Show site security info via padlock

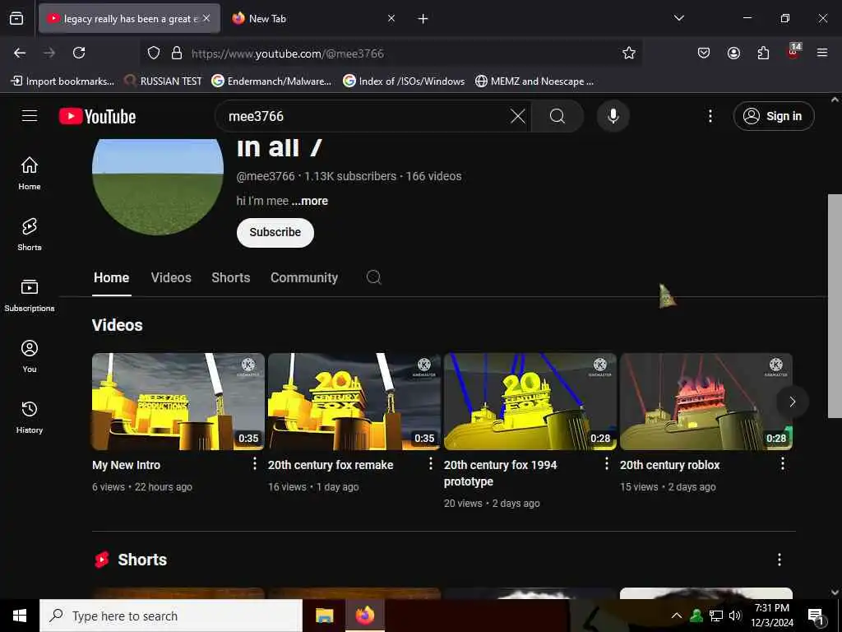click(x=177, y=53)
